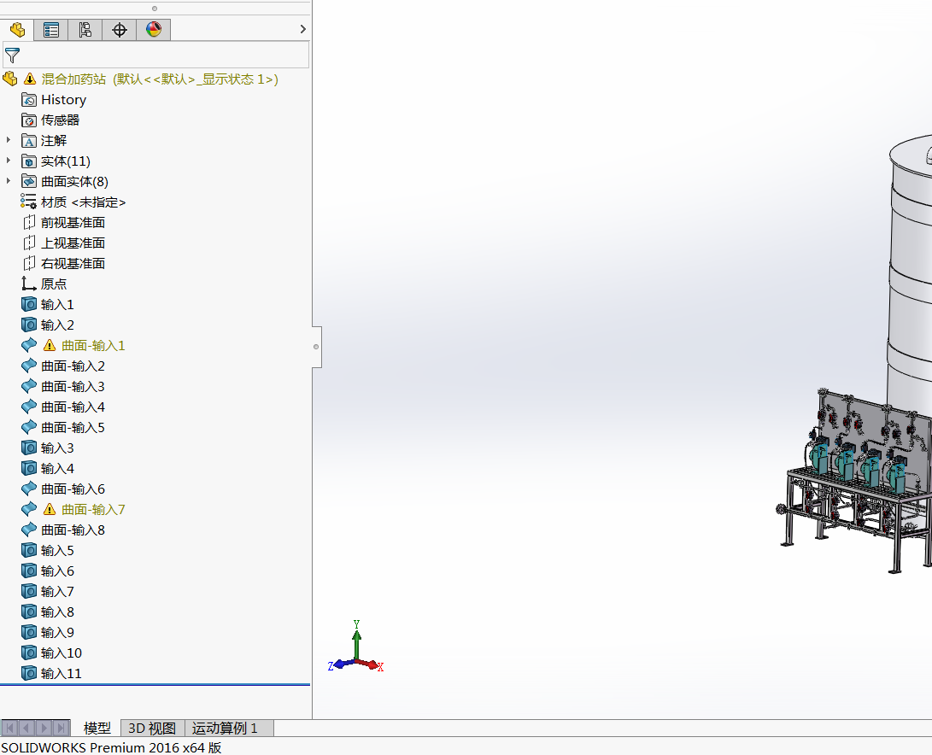Expand the 曲面实体(8) surface bodies folder

point(9,181)
